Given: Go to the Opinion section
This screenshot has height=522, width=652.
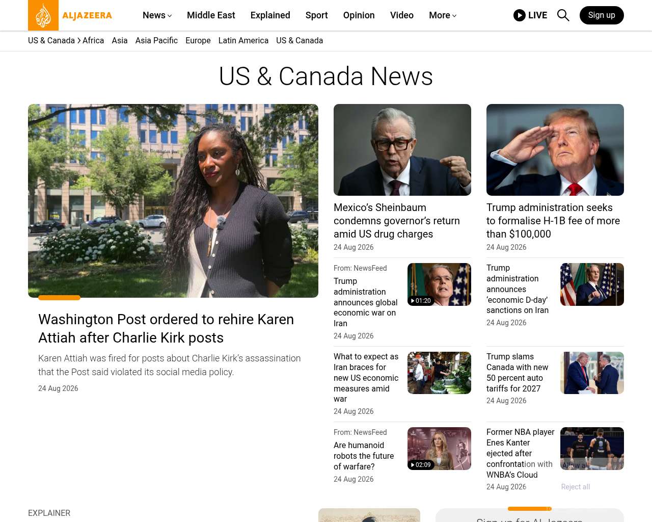Looking at the screenshot, I should (359, 15).
